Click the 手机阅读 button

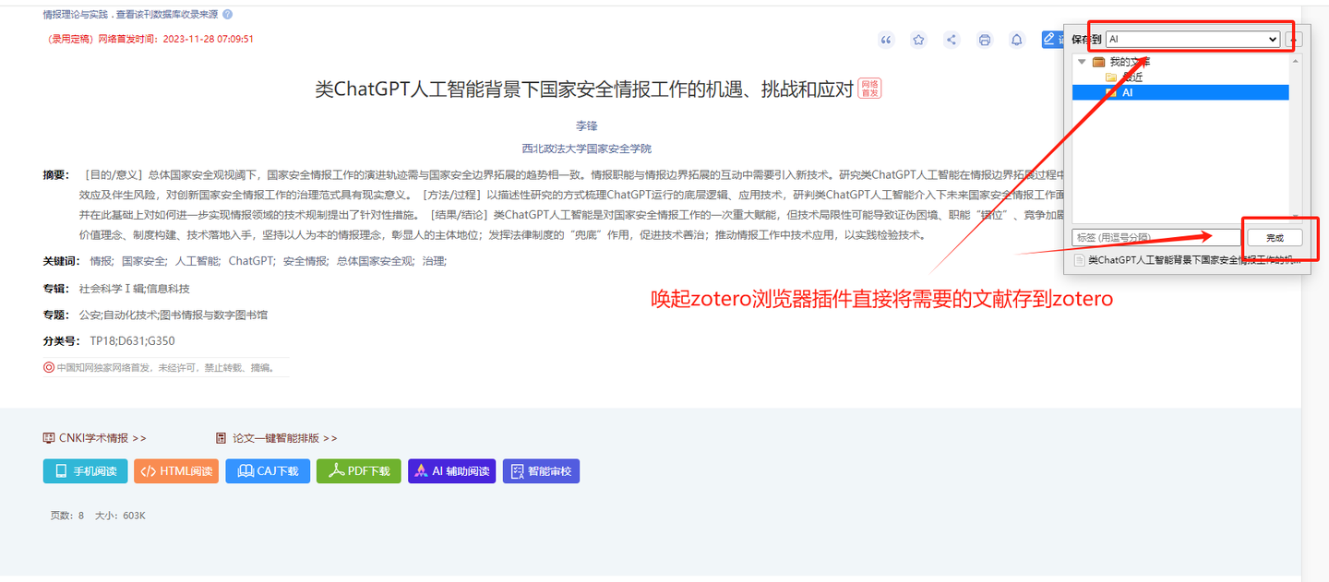(85, 471)
